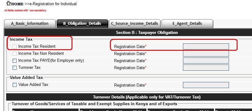
Task: Focus Registration Date field for Income Tax Non Resident
Action: pos(206,54)
